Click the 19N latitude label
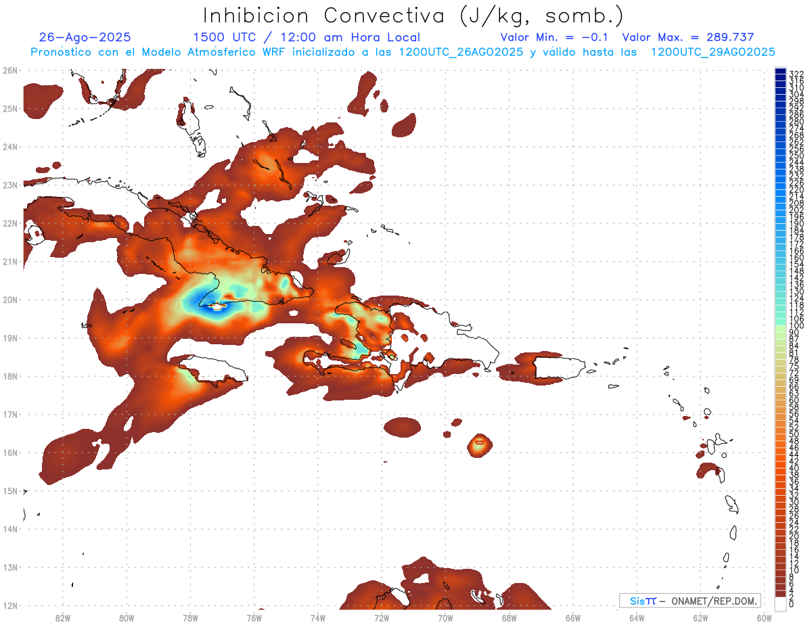 pos(9,338)
